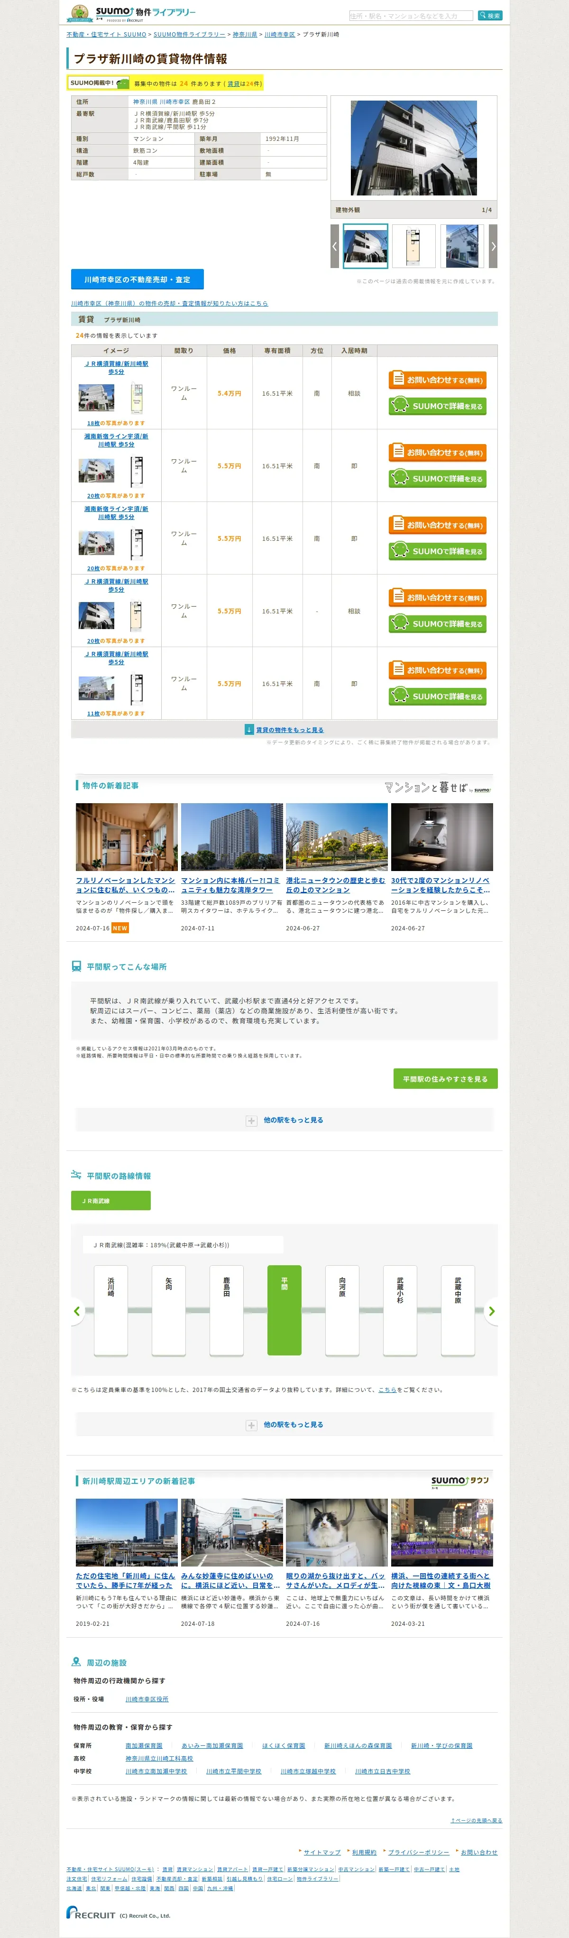
Task: Click the SUUMO 物件ライブラリー logo
Action: click(x=131, y=14)
